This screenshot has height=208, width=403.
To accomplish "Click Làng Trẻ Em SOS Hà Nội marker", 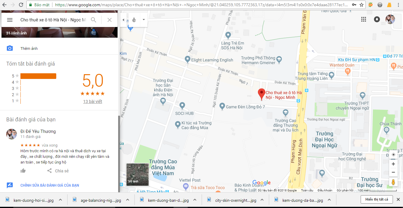I will click(x=228, y=35).
